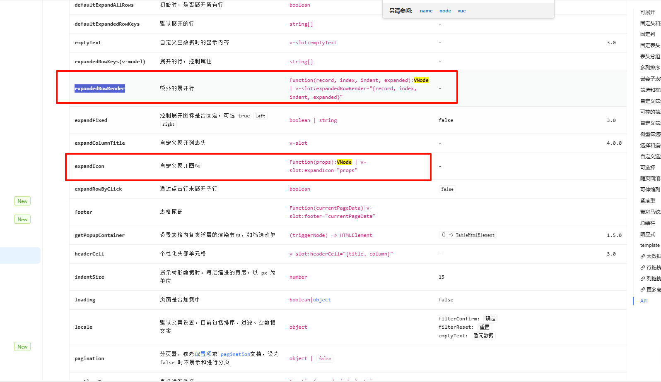Viewport: 661px width, 382px height.
Task: Click link icon beside 更多高
Action: click(x=643, y=290)
